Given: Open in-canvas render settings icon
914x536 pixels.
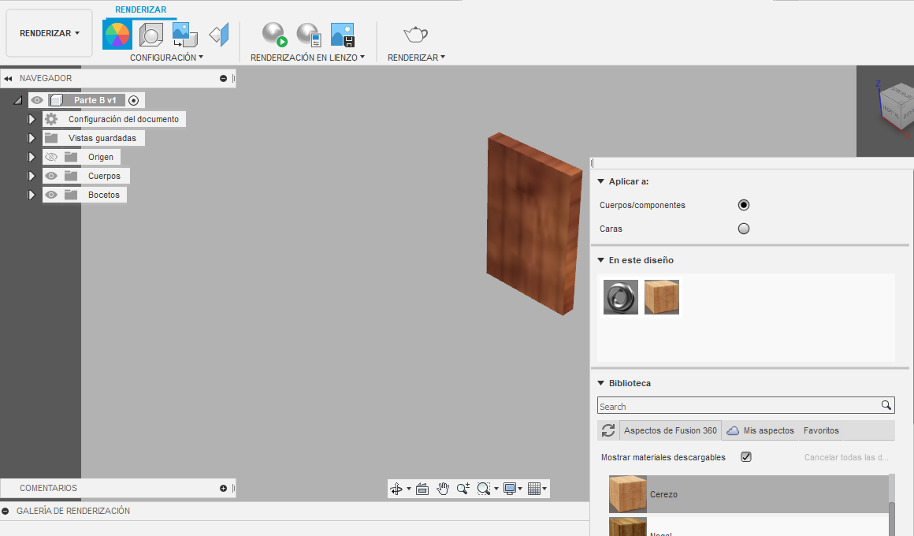Looking at the screenshot, I should pos(308,35).
